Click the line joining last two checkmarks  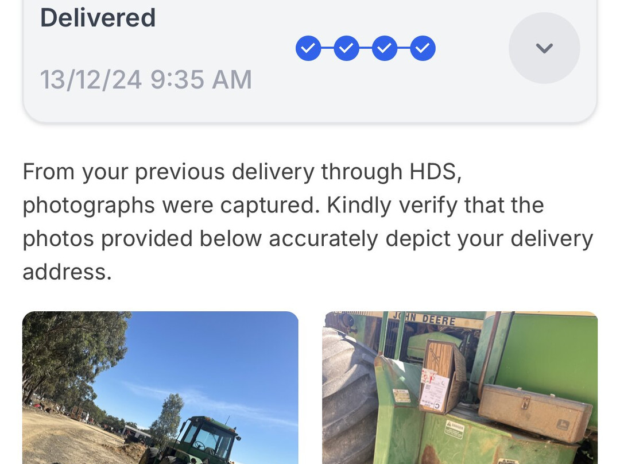[404, 48]
